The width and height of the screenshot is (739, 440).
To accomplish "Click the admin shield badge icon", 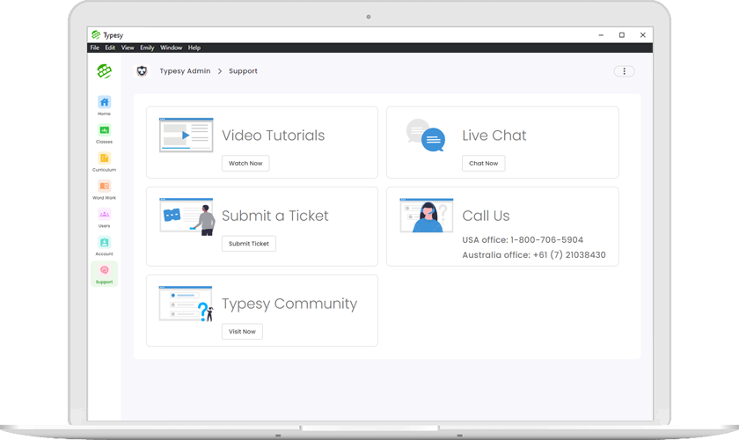I will (142, 71).
